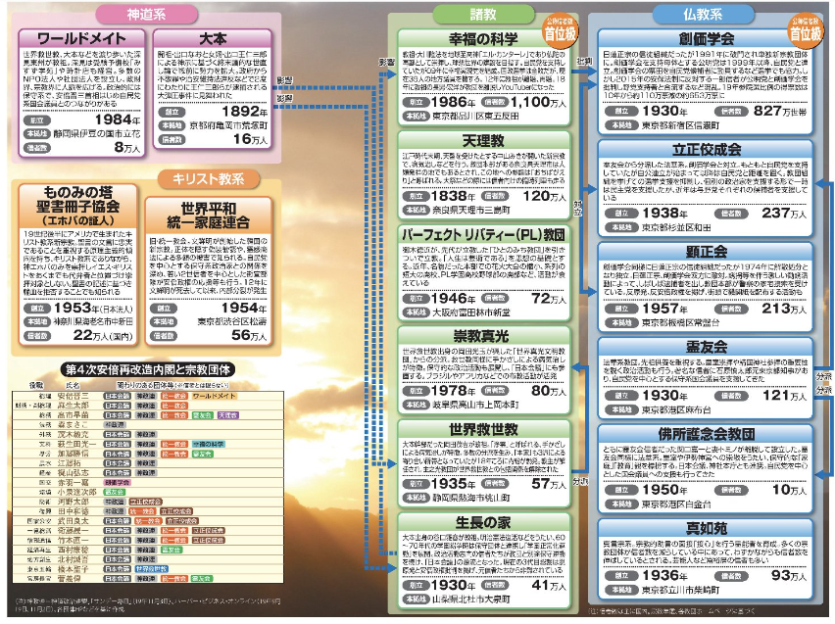
Task: Select the ワールドメイト tag in 安倍晋三 row
Action: click(214, 396)
